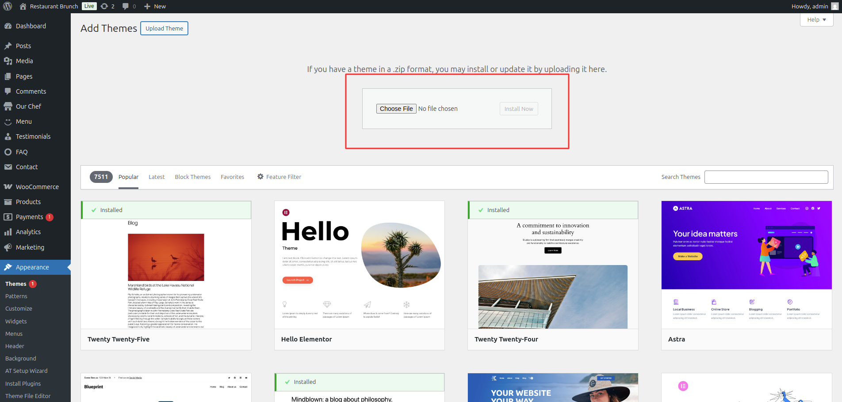Click the Analytics bar chart icon

pos(8,232)
